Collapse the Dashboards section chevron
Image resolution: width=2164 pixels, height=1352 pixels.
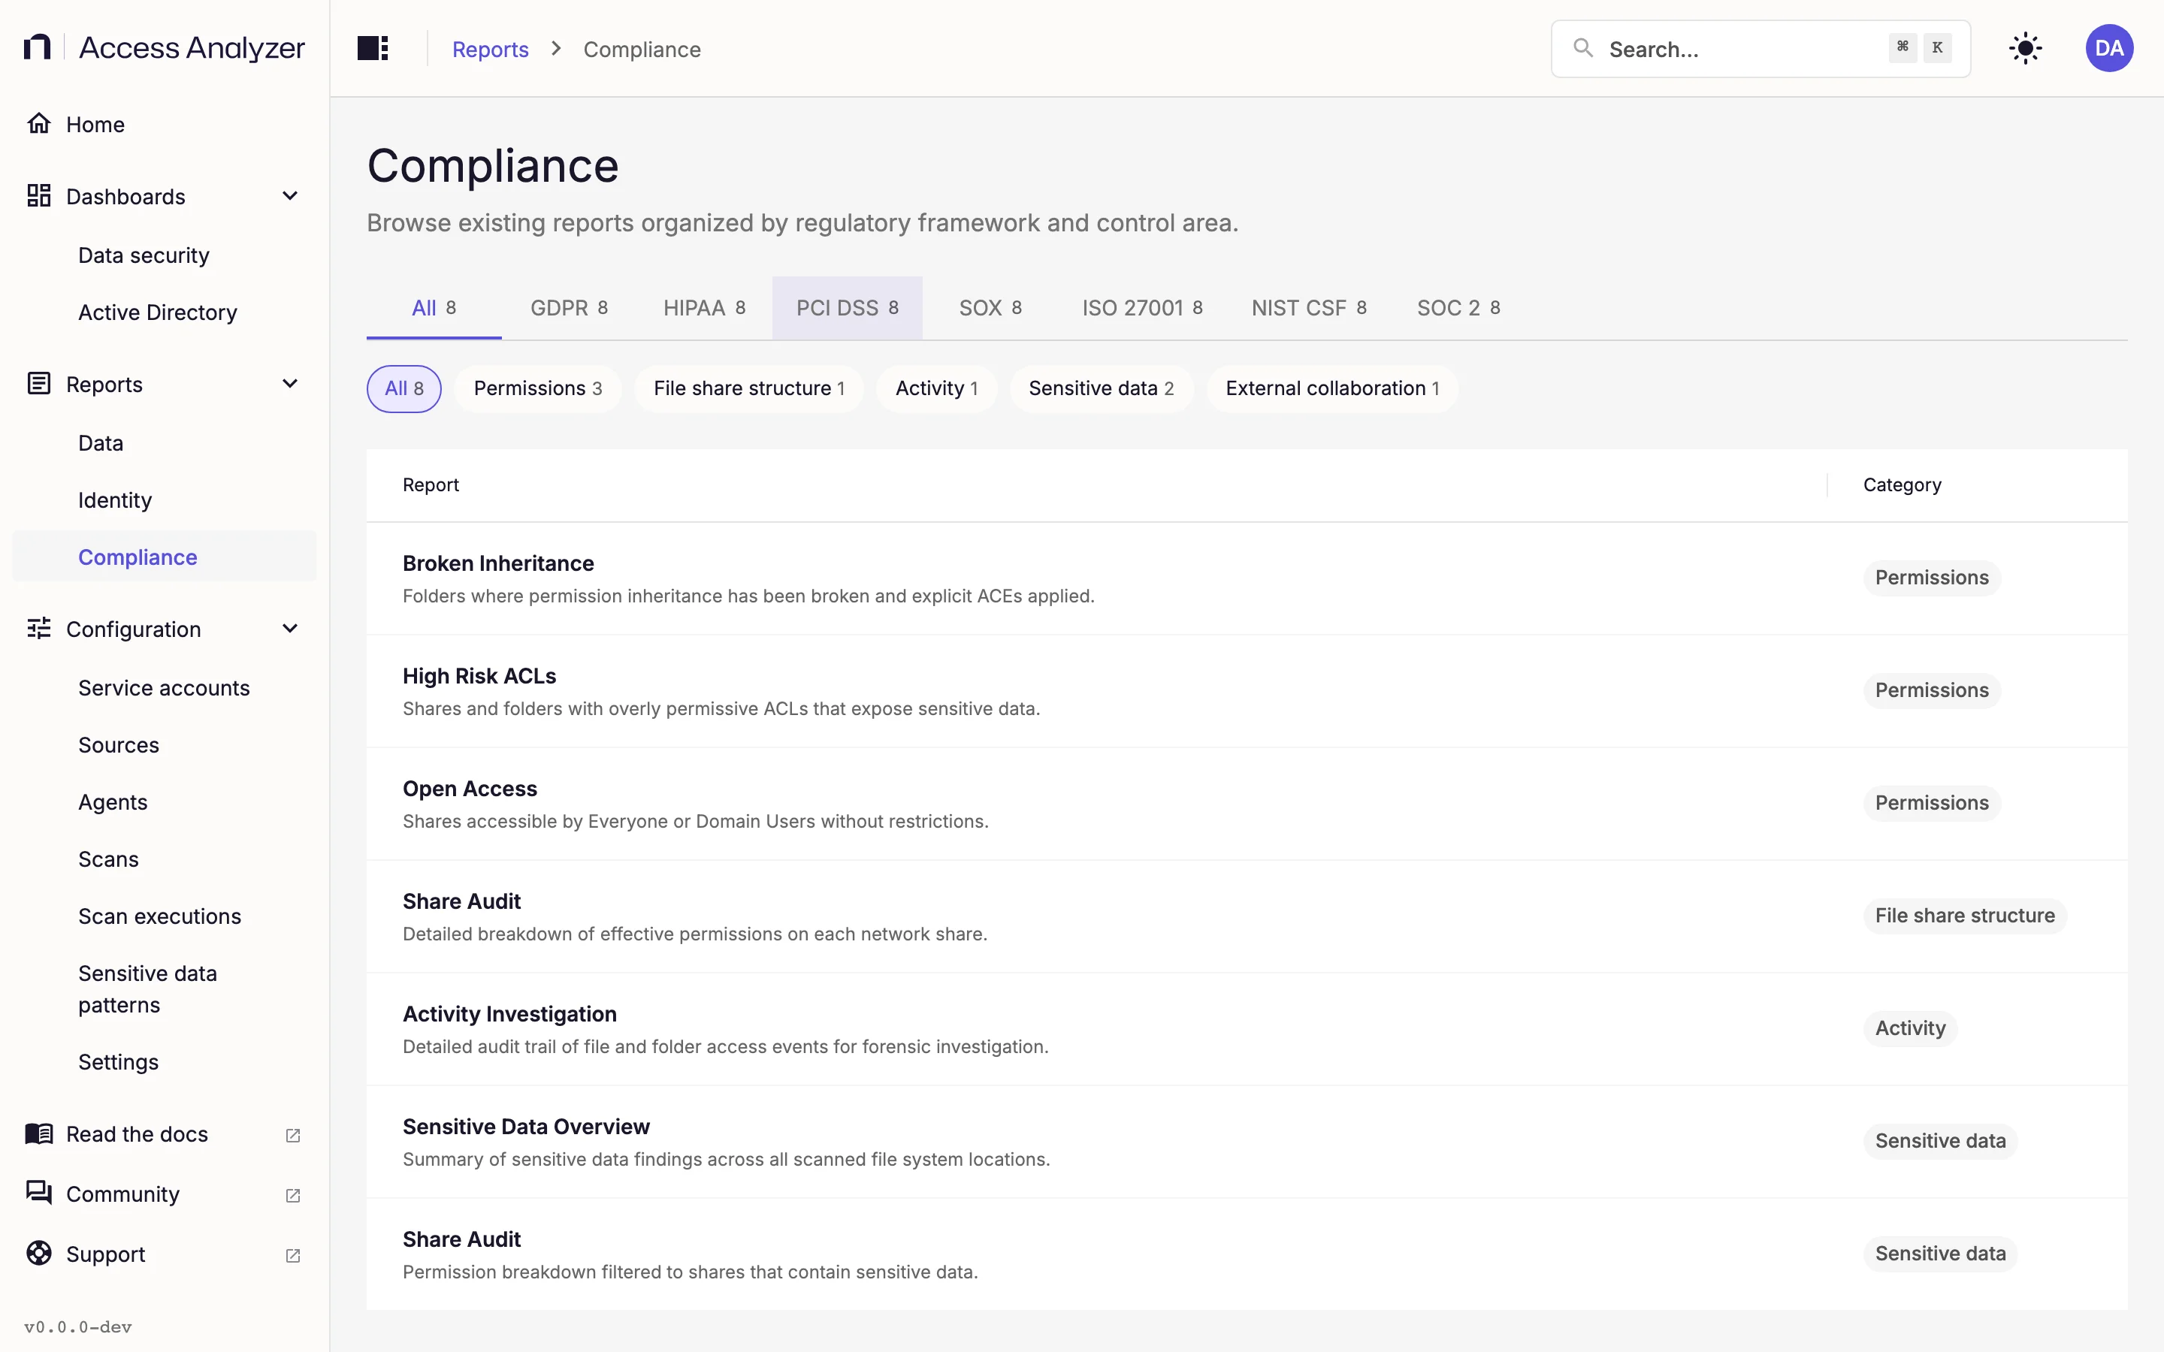click(290, 196)
